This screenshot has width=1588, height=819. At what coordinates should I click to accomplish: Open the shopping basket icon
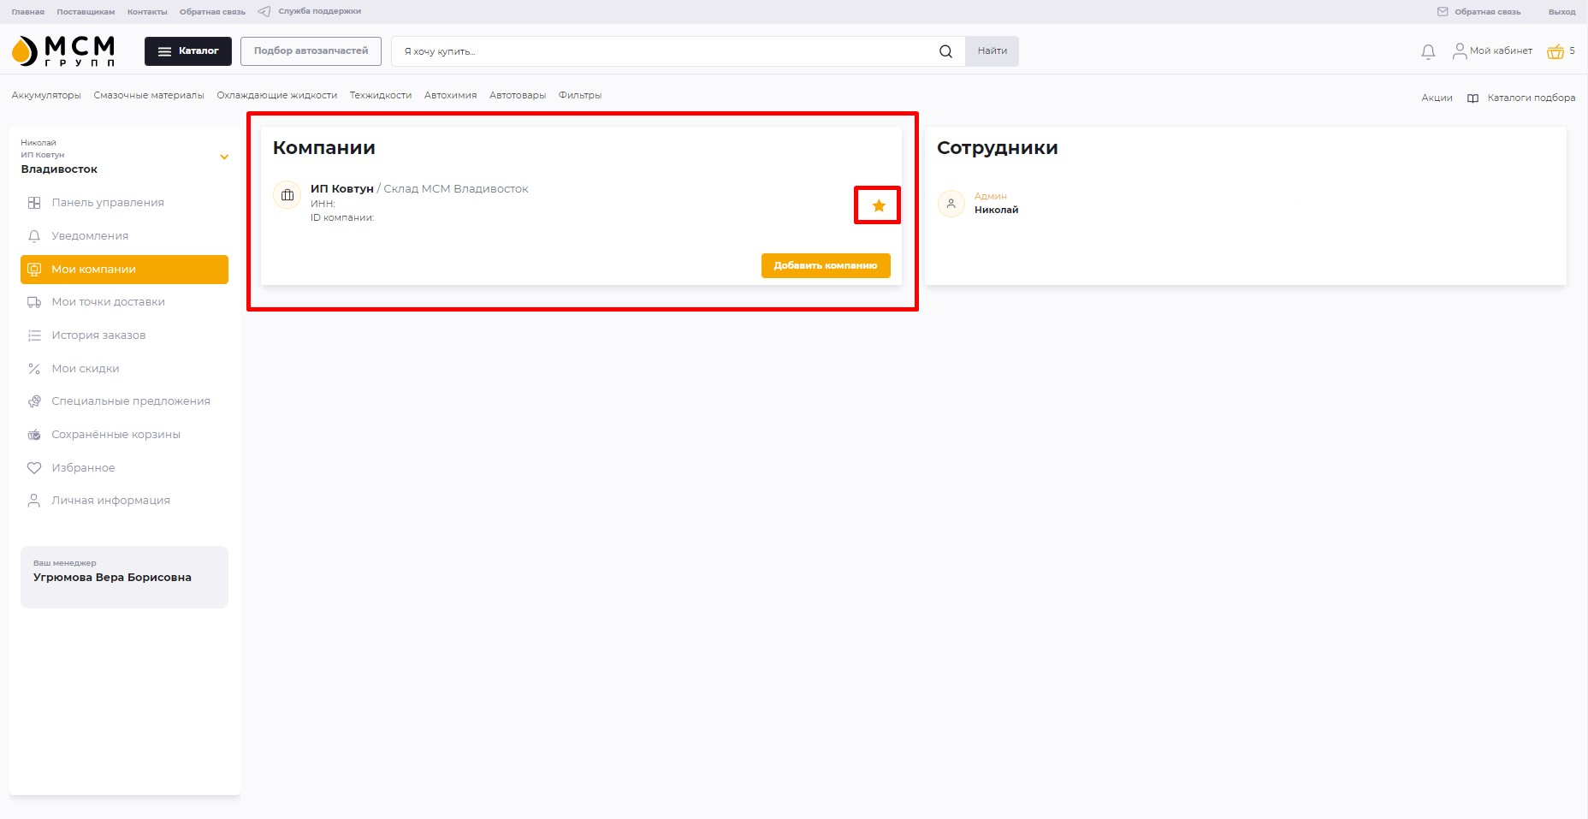1555,51
